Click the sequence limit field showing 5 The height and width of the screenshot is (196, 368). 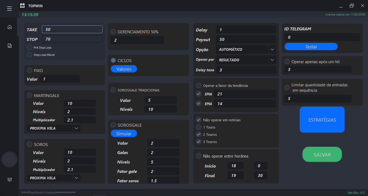[x=318, y=98]
